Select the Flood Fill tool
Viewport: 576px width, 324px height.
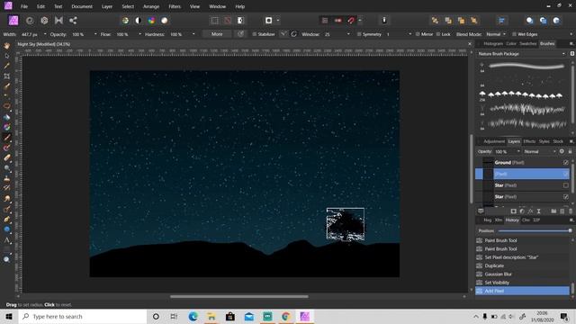tap(7, 117)
